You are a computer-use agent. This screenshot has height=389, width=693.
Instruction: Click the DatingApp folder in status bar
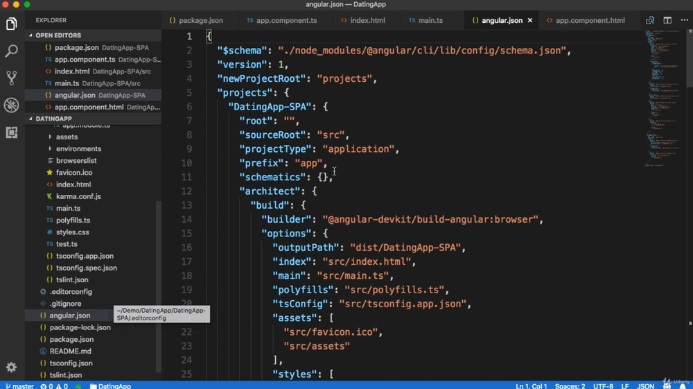(110, 386)
